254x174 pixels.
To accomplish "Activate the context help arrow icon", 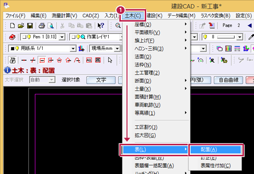I will pyautogui.click(x=101, y=25).
